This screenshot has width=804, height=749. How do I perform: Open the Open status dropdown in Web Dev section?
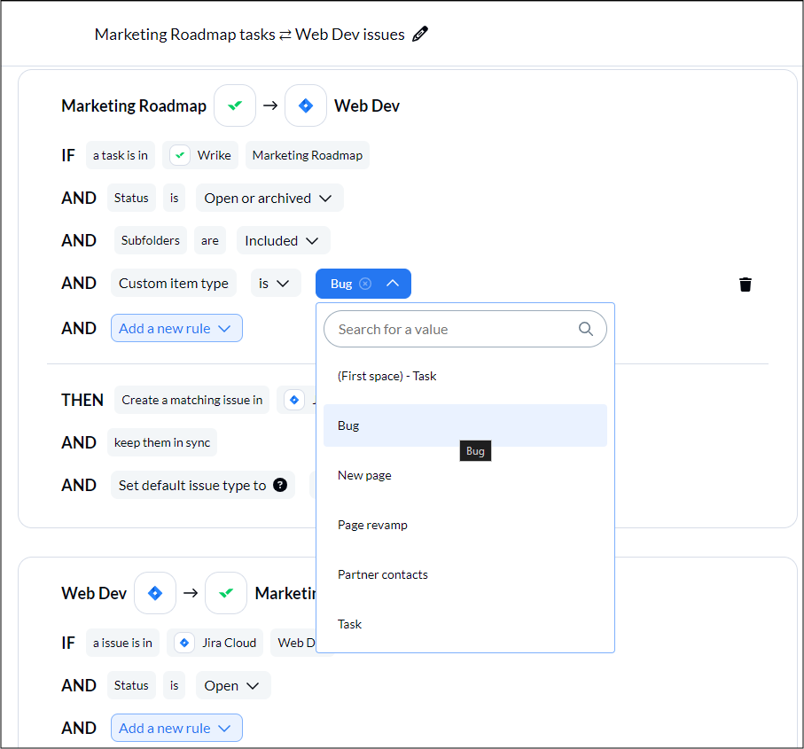[233, 685]
